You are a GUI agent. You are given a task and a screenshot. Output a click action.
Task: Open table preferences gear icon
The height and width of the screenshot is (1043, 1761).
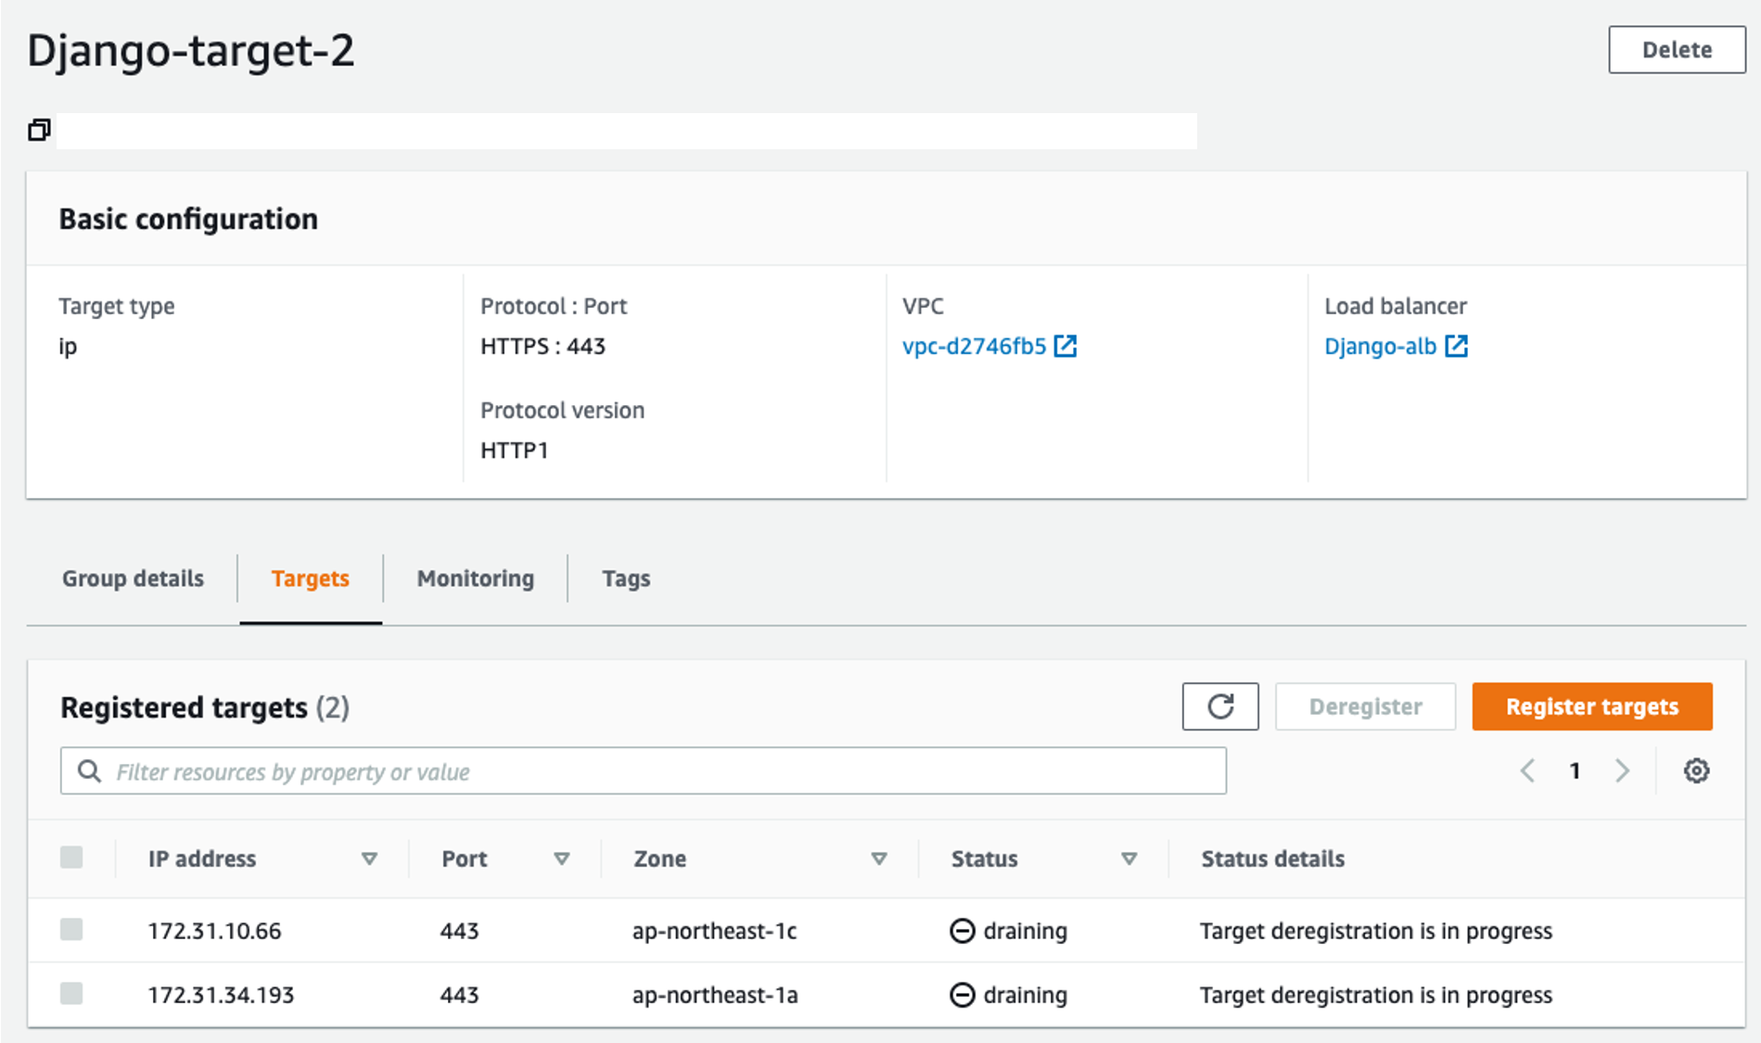(x=1696, y=770)
